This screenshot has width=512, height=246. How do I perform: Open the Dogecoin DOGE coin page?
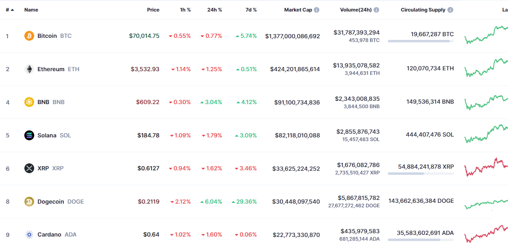61,202
